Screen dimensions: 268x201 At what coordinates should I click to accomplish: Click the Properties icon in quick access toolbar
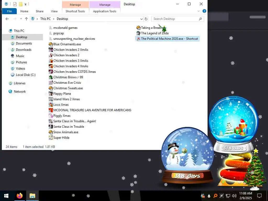point(15,4)
